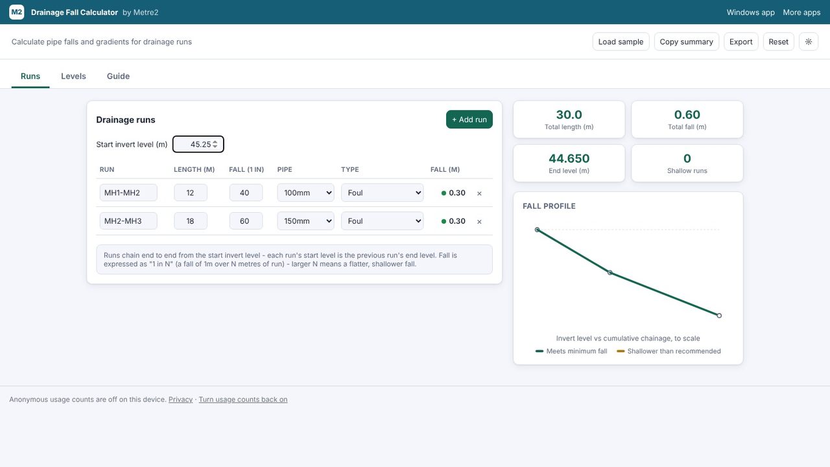Click the Turn usage counts back on link

tap(243, 400)
